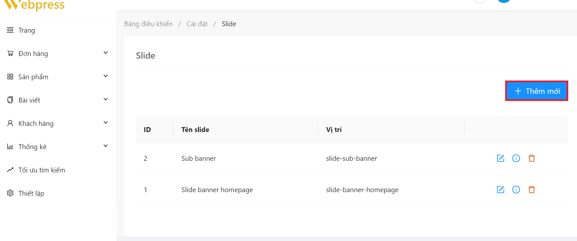Expand the Đơn hàng submenu chevron
This screenshot has width=577, height=241.
coord(105,53)
